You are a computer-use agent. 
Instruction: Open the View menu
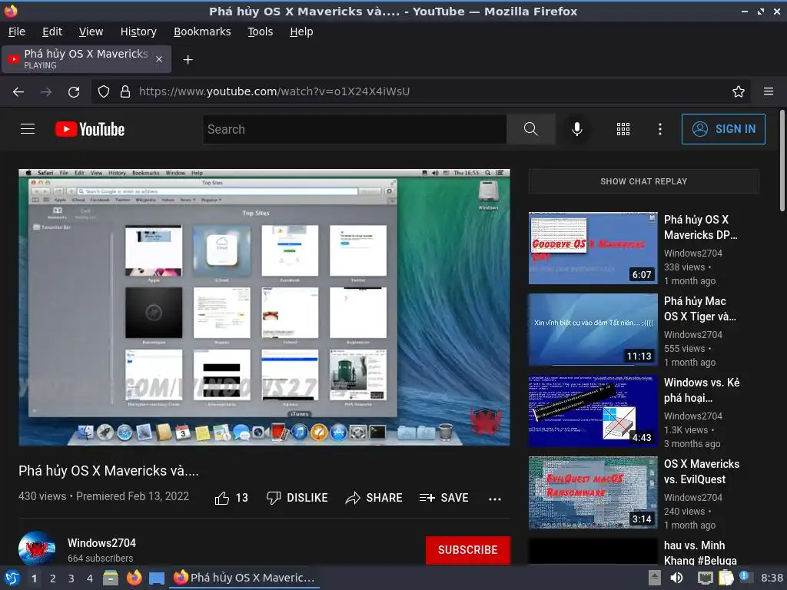pos(91,31)
